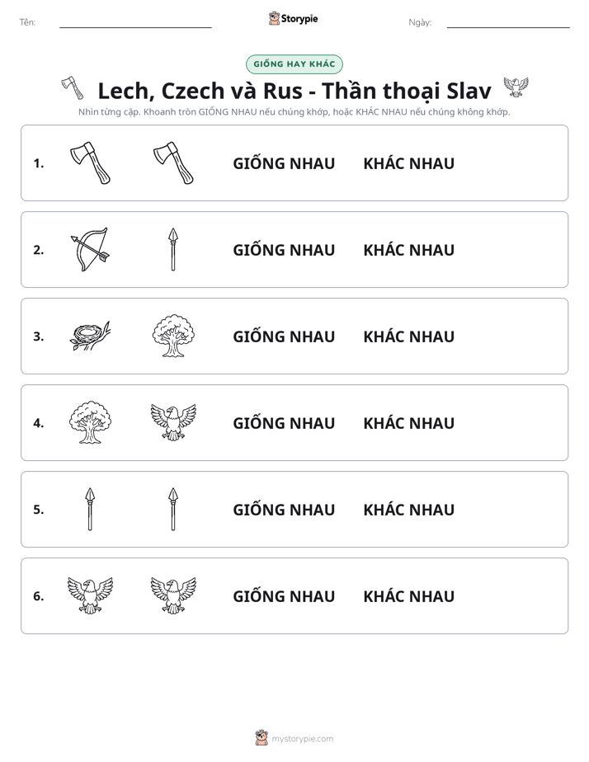The height and width of the screenshot is (762, 589).
Task: Select the spear beside the bow in row 2
Action: (173, 250)
